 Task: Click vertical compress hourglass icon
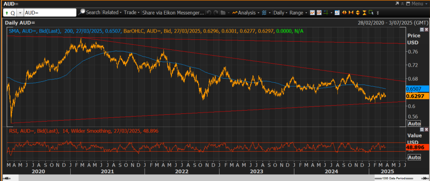(x=364, y=13)
